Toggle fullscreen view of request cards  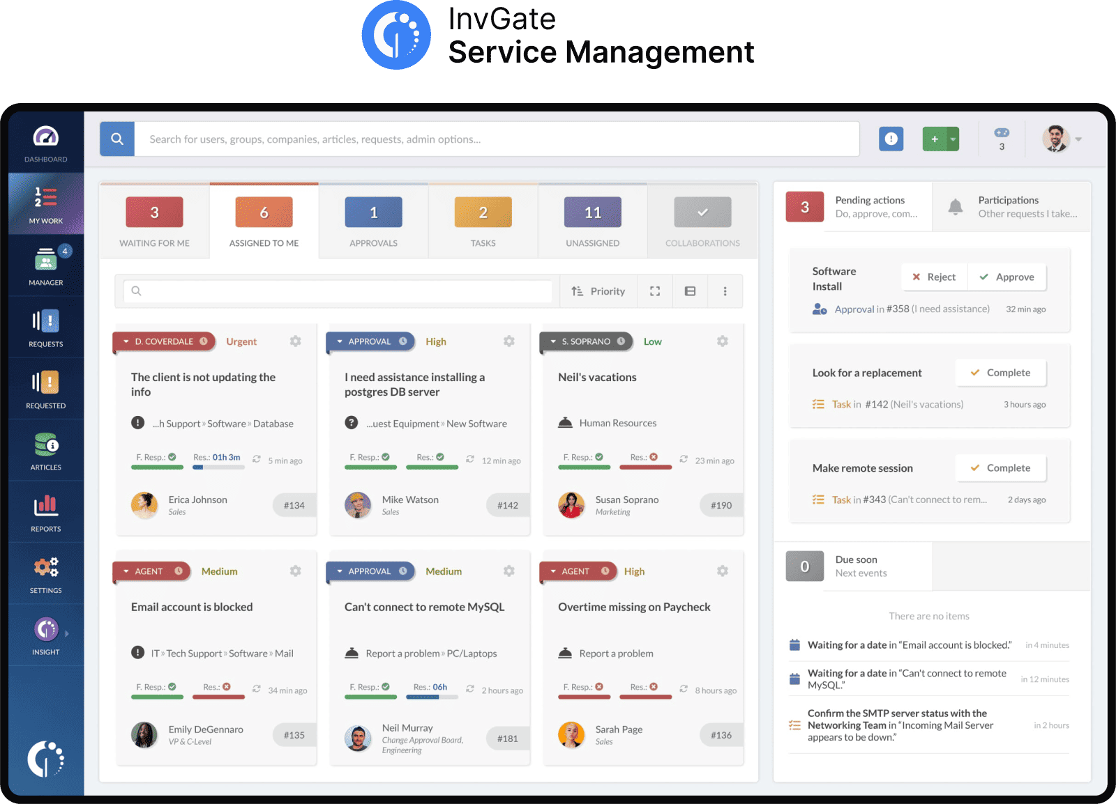[x=655, y=291]
